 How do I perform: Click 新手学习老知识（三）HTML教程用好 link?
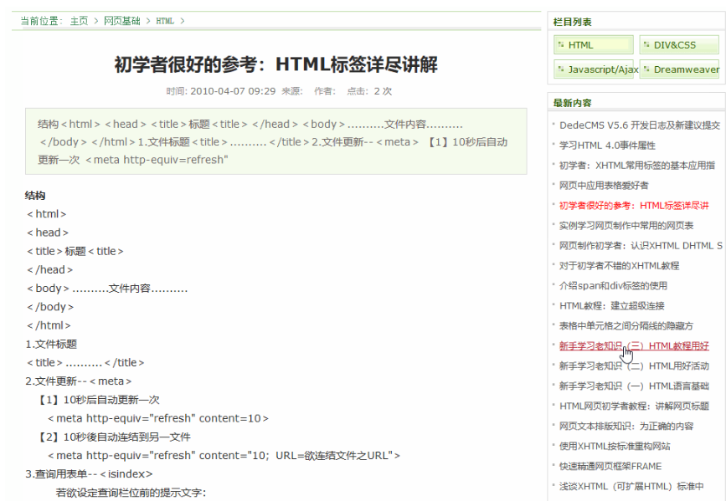click(633, 346)
